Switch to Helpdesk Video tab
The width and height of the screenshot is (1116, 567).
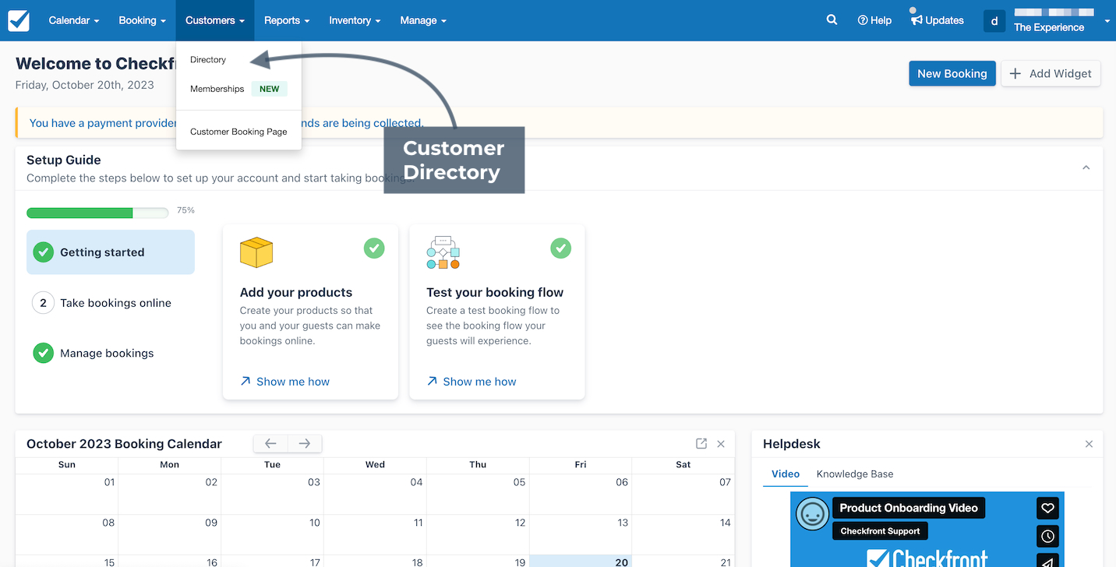(x=786, y=474)
